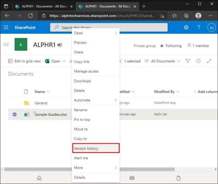Open browser profile avatar
The height and width of the screenshot is (184, 218).
coord(198,15)
